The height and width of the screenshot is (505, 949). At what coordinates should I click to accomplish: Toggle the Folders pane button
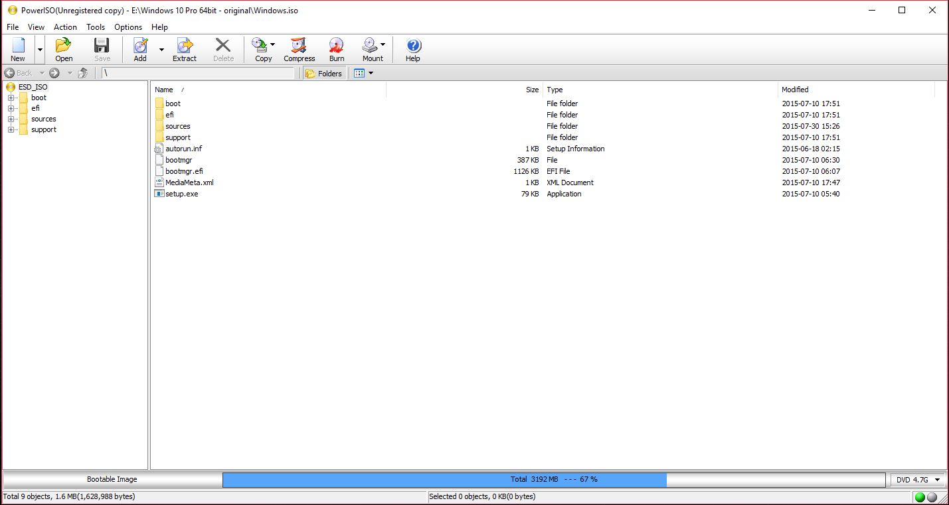324,74
